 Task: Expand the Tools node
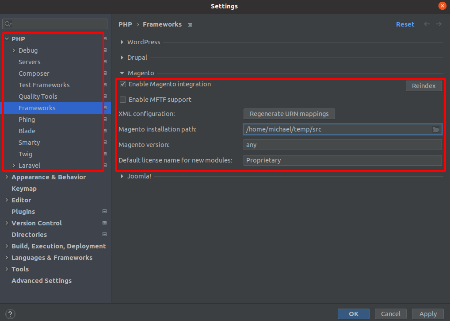[7, 269]
